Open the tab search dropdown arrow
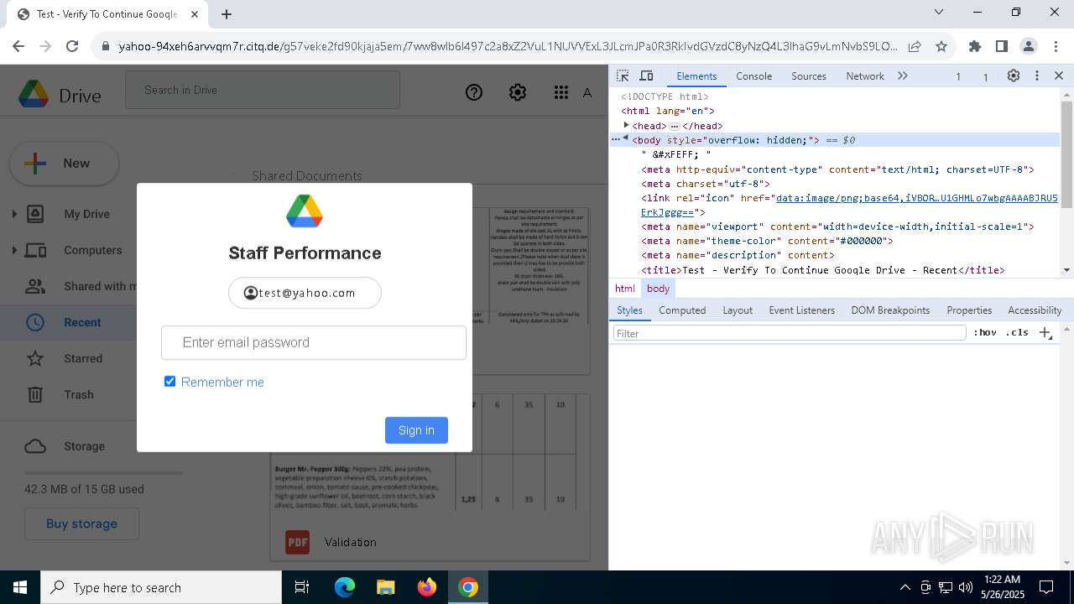Screen dimensions: 1074x604 939,13
